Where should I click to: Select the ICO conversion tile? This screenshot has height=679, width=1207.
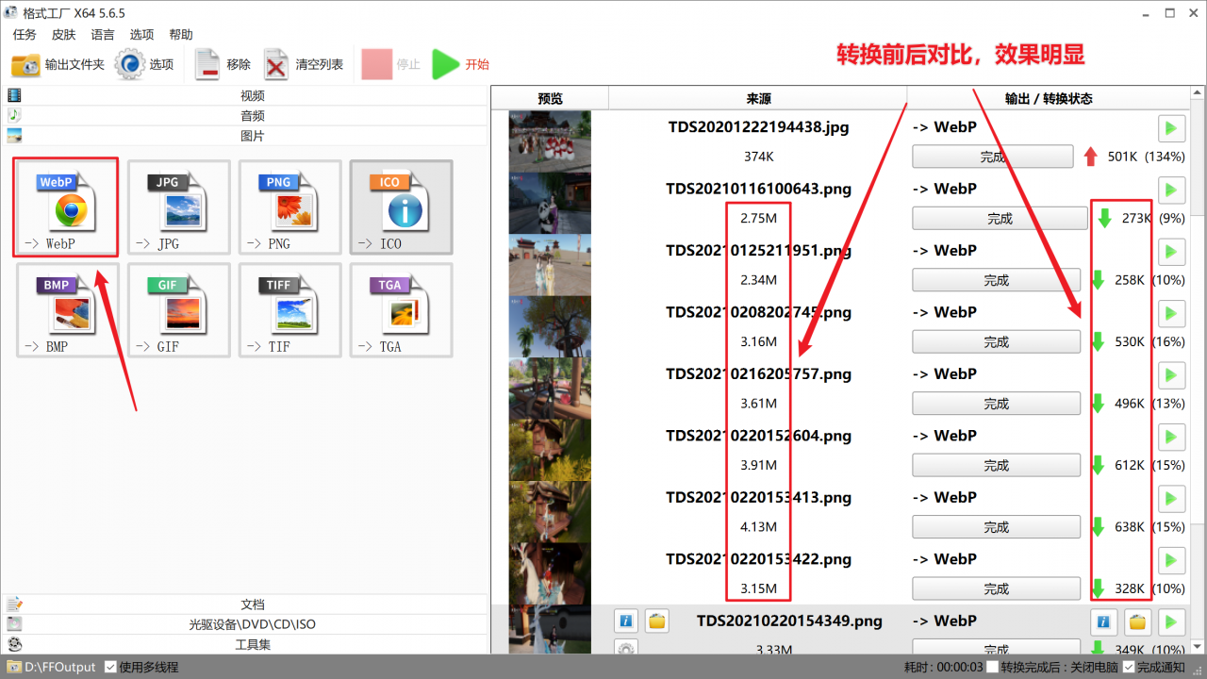401,207
